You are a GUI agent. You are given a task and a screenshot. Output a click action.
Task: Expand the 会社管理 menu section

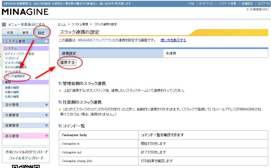[x=26, y=105]
